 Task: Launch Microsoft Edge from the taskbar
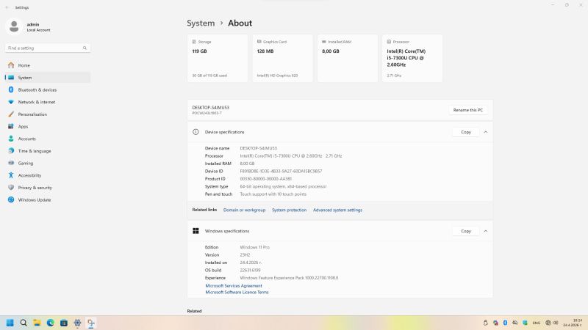[x=50, y=323]
